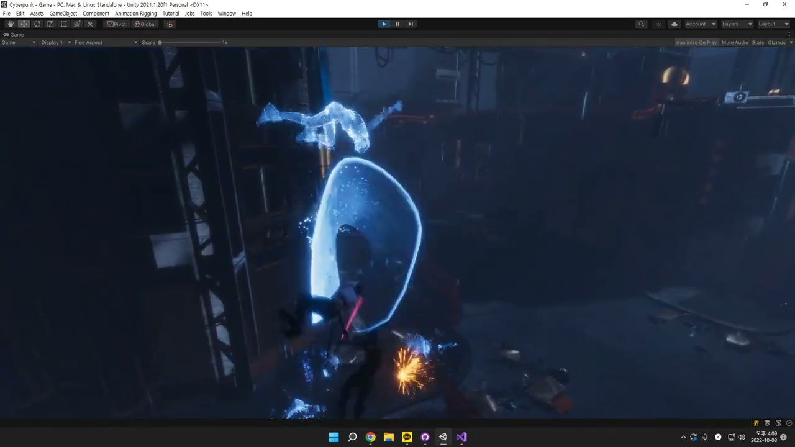Switch to Unity taskbar icon

click(x=443, y=437)
